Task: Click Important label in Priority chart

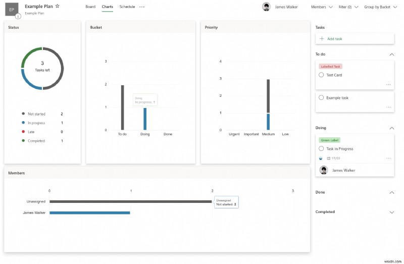Action: click(x=251, y=134)
